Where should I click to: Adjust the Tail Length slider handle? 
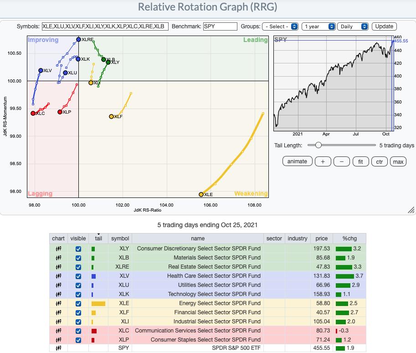pyautogui.click(x=318, y=145)
